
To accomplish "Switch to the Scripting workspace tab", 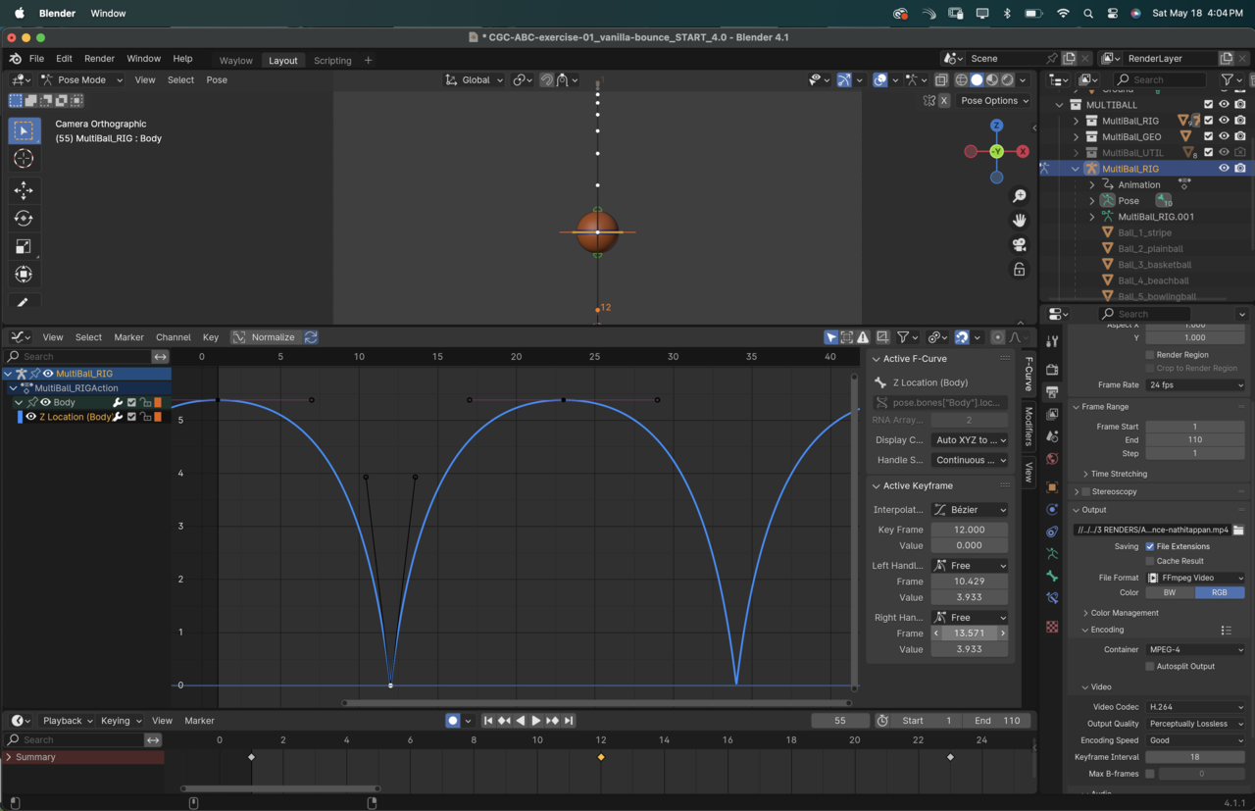I will 332,61.
